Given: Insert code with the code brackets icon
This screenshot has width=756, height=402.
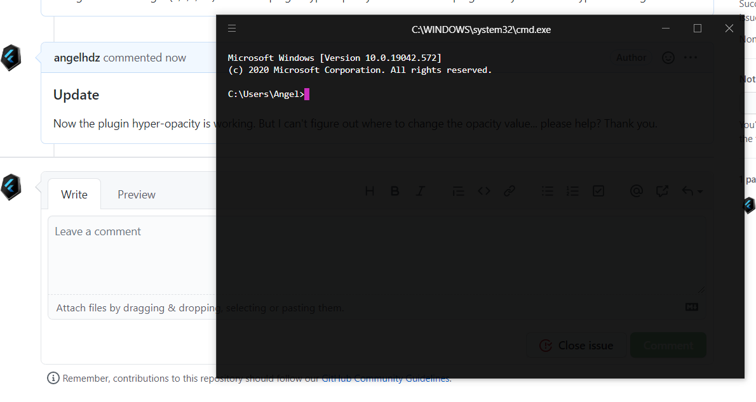Looking at the screenshot, I should pyautogui.click(x=483, y=190).
